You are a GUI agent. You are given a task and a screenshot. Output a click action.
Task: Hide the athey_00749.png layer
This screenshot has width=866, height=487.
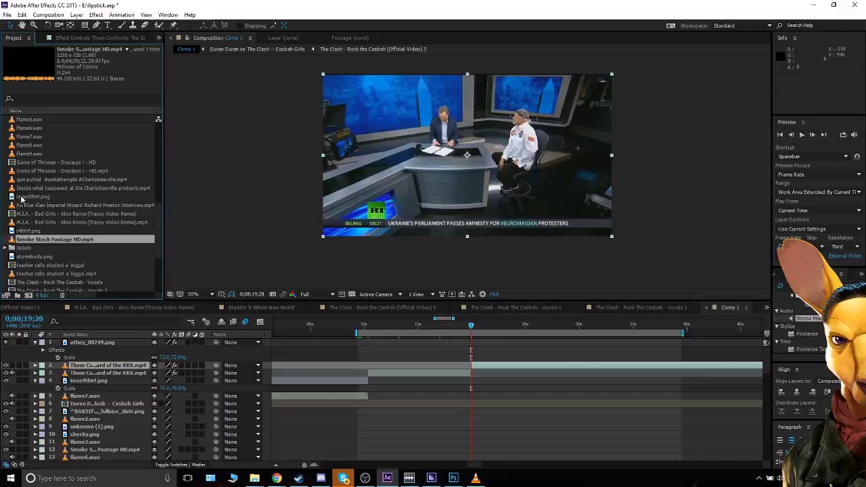[x=6, y=342]
